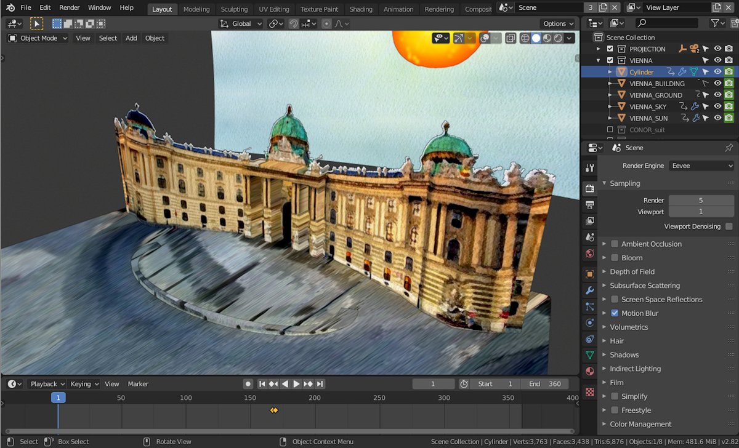Screen dimensions: 739x448
Task: Jump to timeline end frame
Action: (x=320, y=384)
